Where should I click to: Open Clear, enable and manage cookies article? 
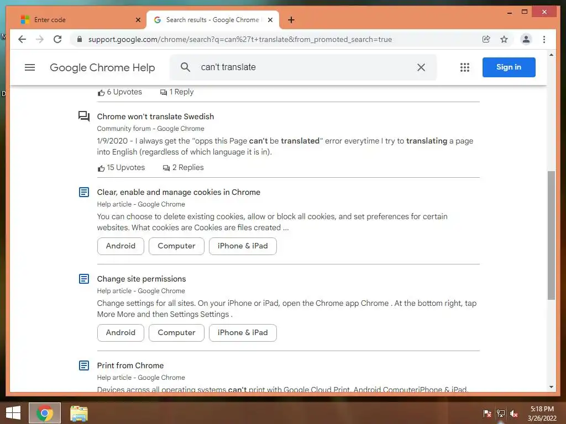click(x=179, y=192)
